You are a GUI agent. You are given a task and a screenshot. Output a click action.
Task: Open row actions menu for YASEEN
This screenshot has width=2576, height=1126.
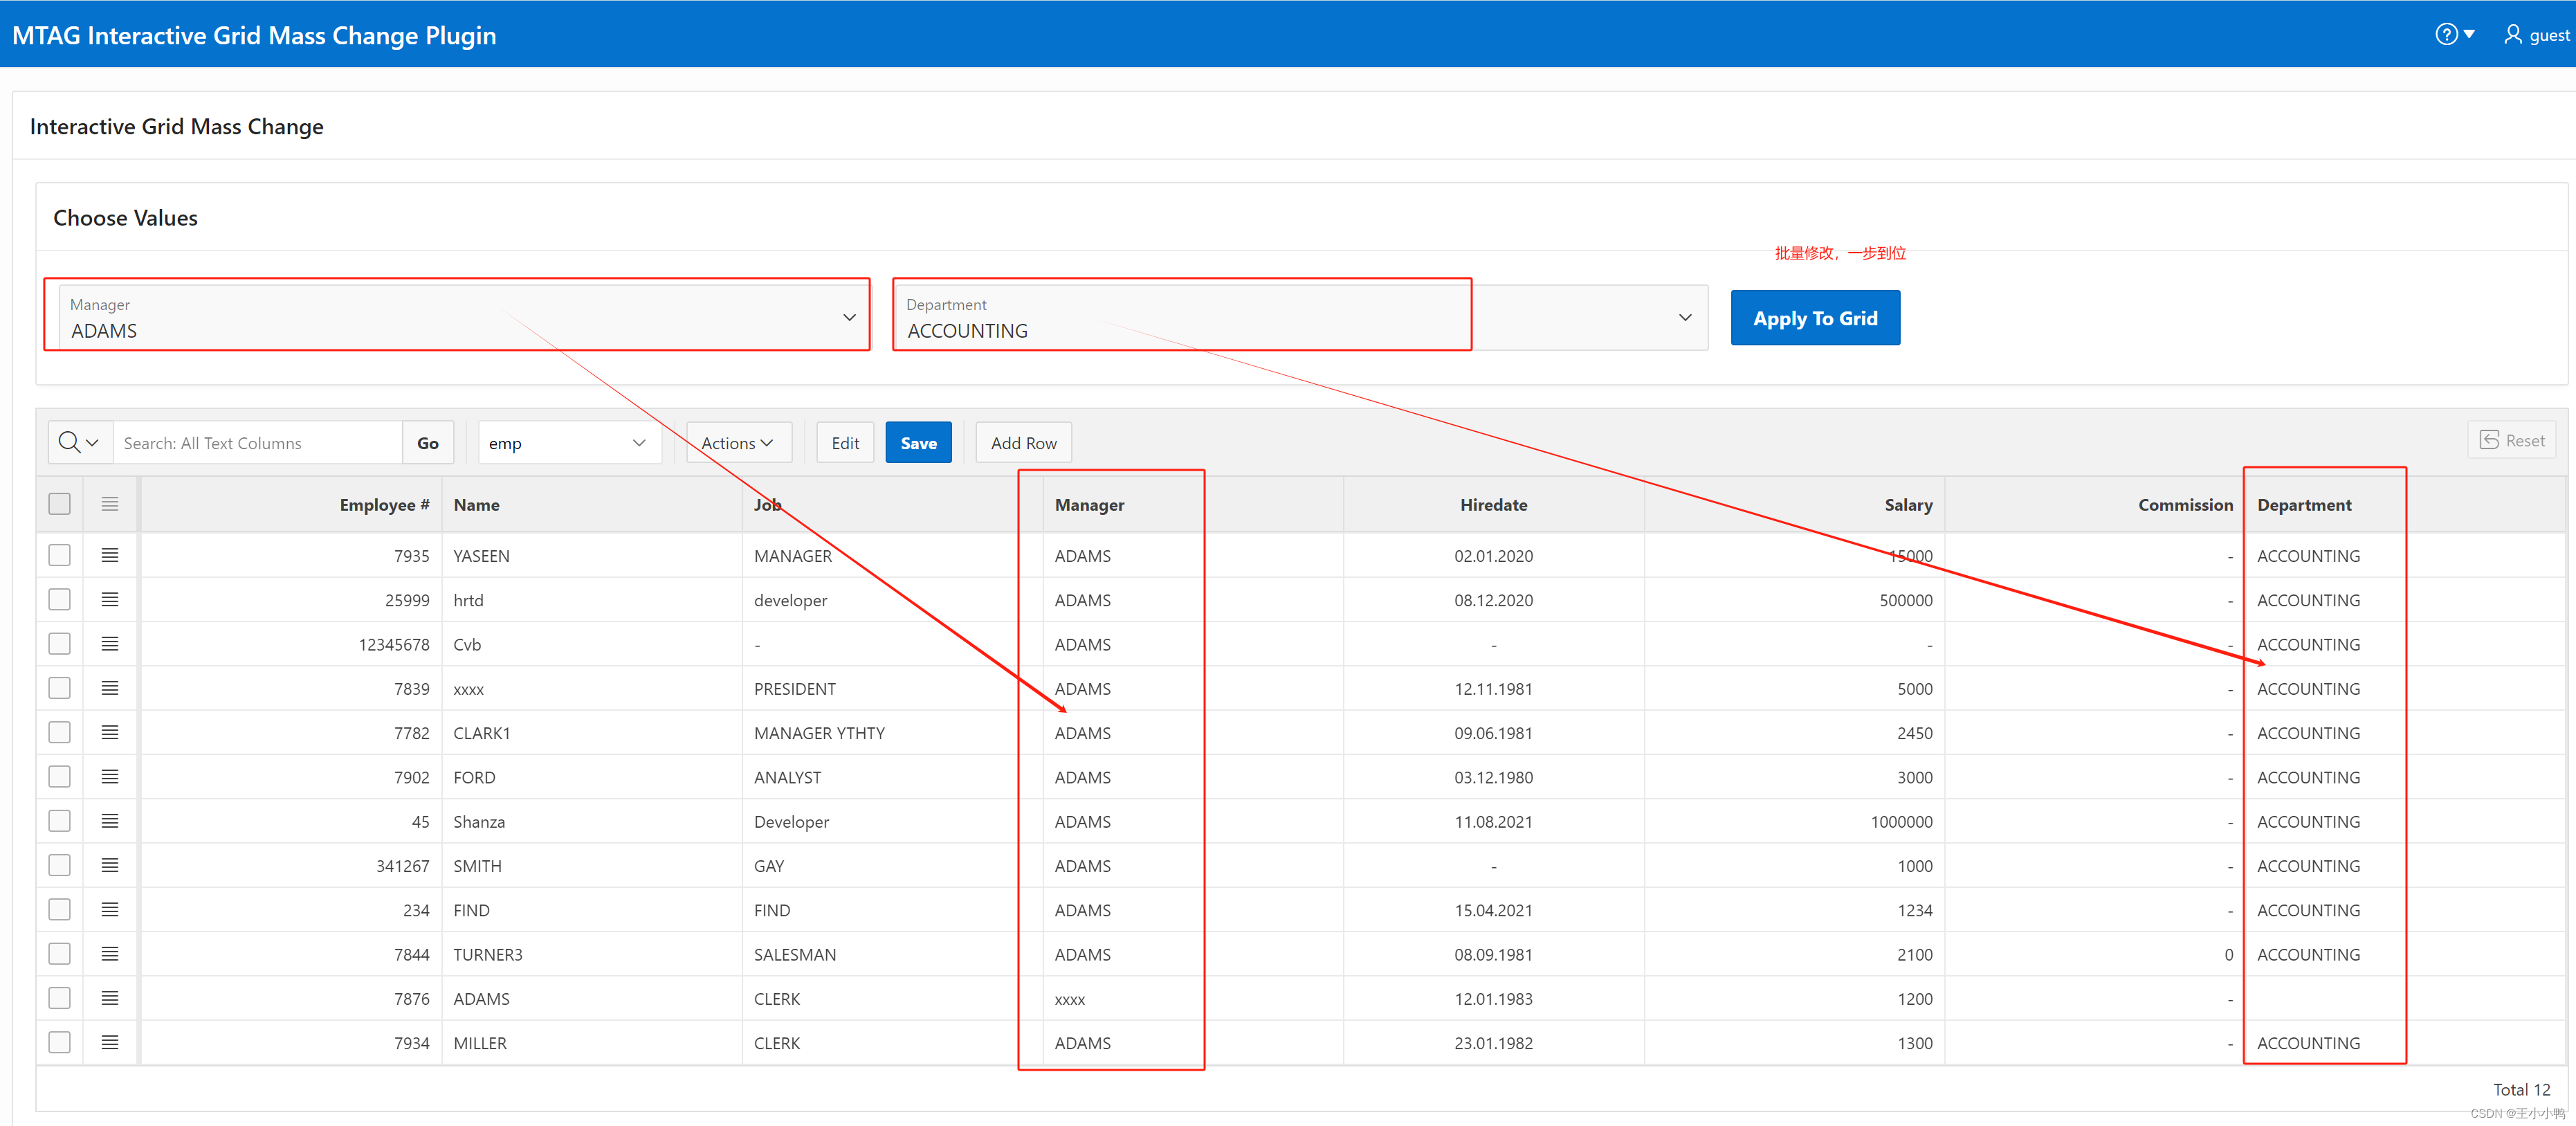110,555
